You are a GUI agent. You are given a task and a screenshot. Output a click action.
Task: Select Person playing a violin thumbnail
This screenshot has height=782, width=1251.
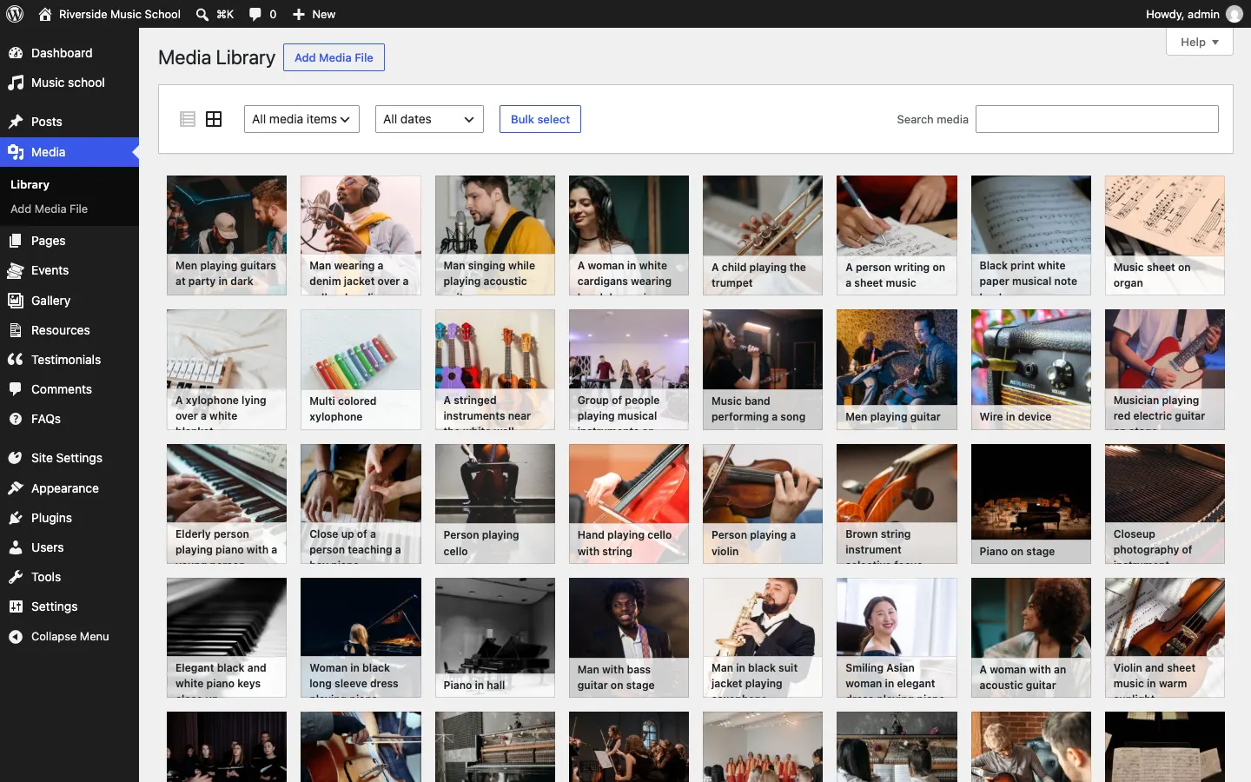tap(763, 504)
